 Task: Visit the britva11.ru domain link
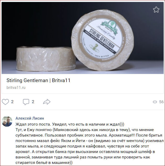tap(16, 88)
